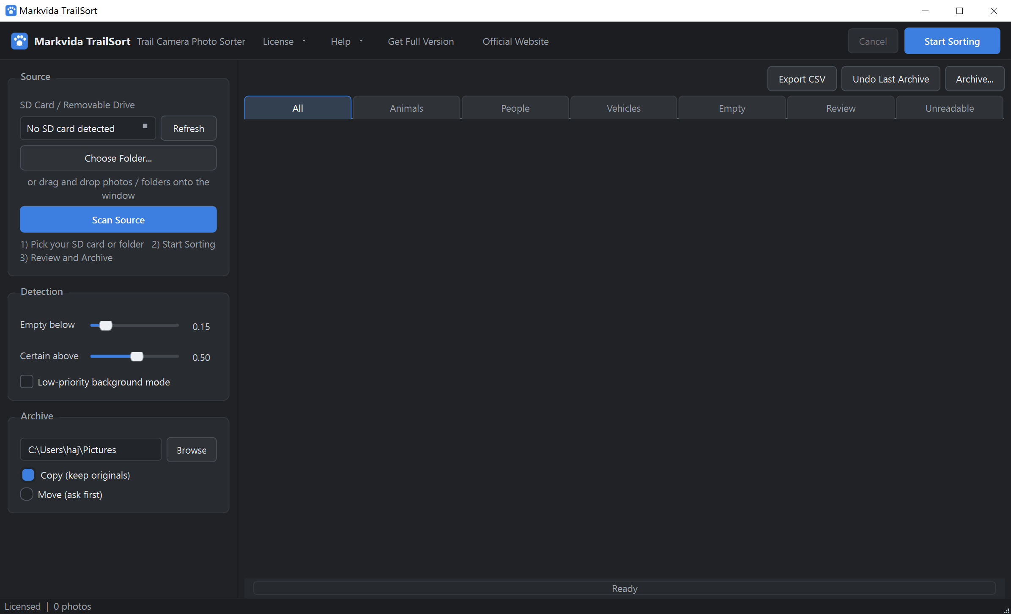Export results with Export CSV

click(x=802, y=79)
